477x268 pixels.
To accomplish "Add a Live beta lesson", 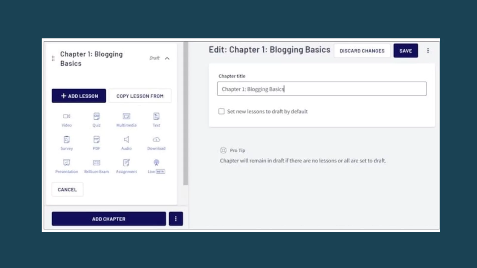I will point(156,166).
